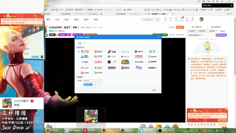Open the history clock icon

pyautogui.click(x=165, y=19)
